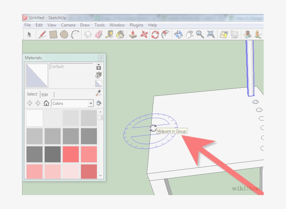286x209 pixels.
Task: Open the View menu
Action: pyautogui.click(x=52, y=25)
